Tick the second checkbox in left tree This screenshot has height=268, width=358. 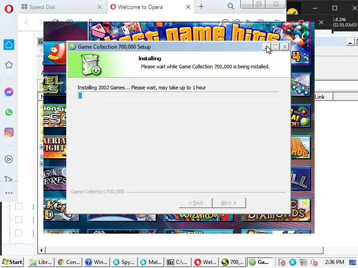click(x=18, y=220)
